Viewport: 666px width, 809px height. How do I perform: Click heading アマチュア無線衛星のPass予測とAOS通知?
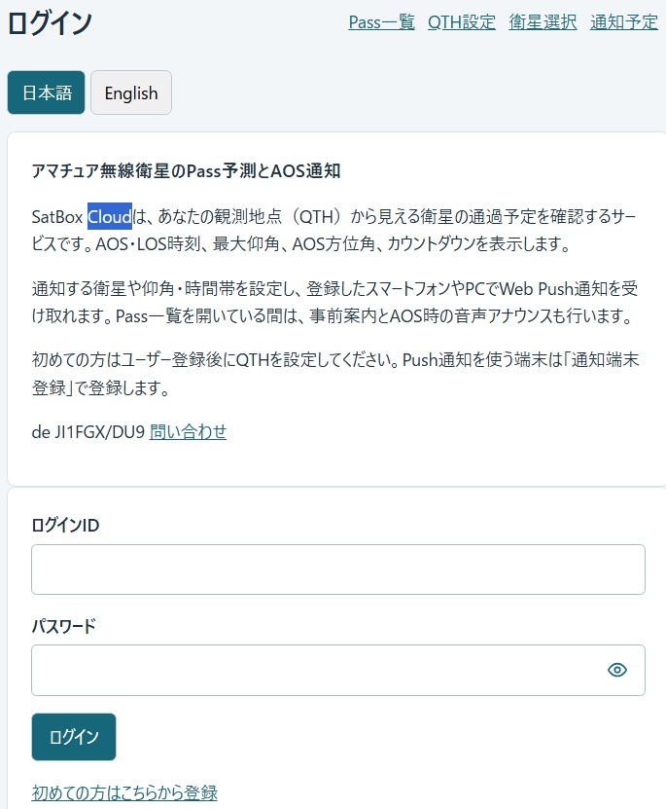(x=186, y=170)
